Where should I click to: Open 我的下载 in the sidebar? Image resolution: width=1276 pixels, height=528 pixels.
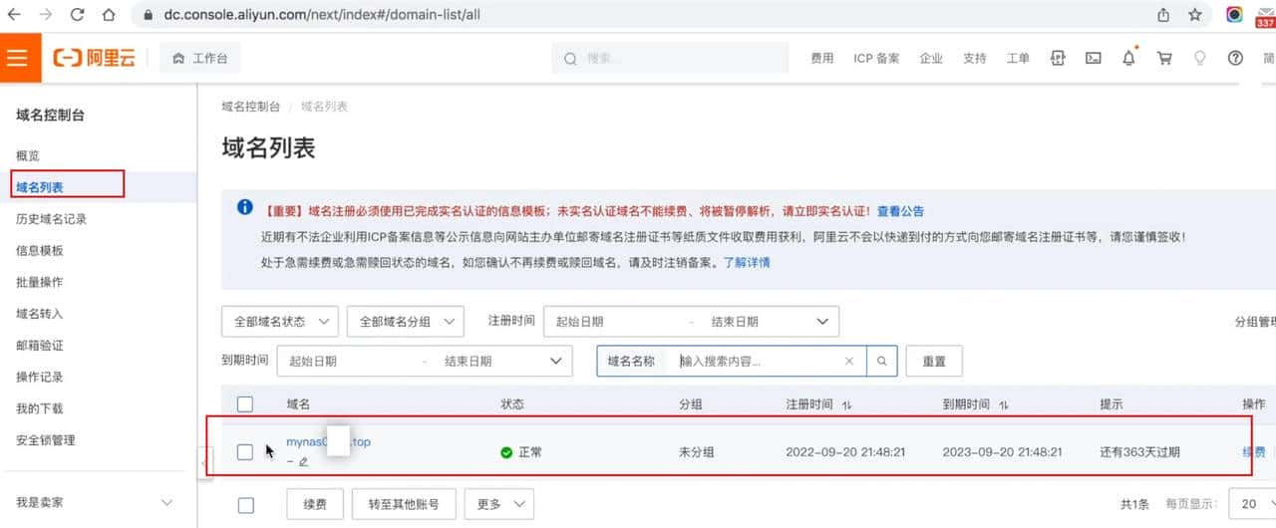(x=40, y=408)
